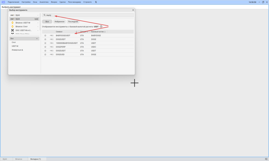Screen dimensions: 269x161
Task: Click the Binance logo beside Binance: USDT-M
Action: coord(12,23)
